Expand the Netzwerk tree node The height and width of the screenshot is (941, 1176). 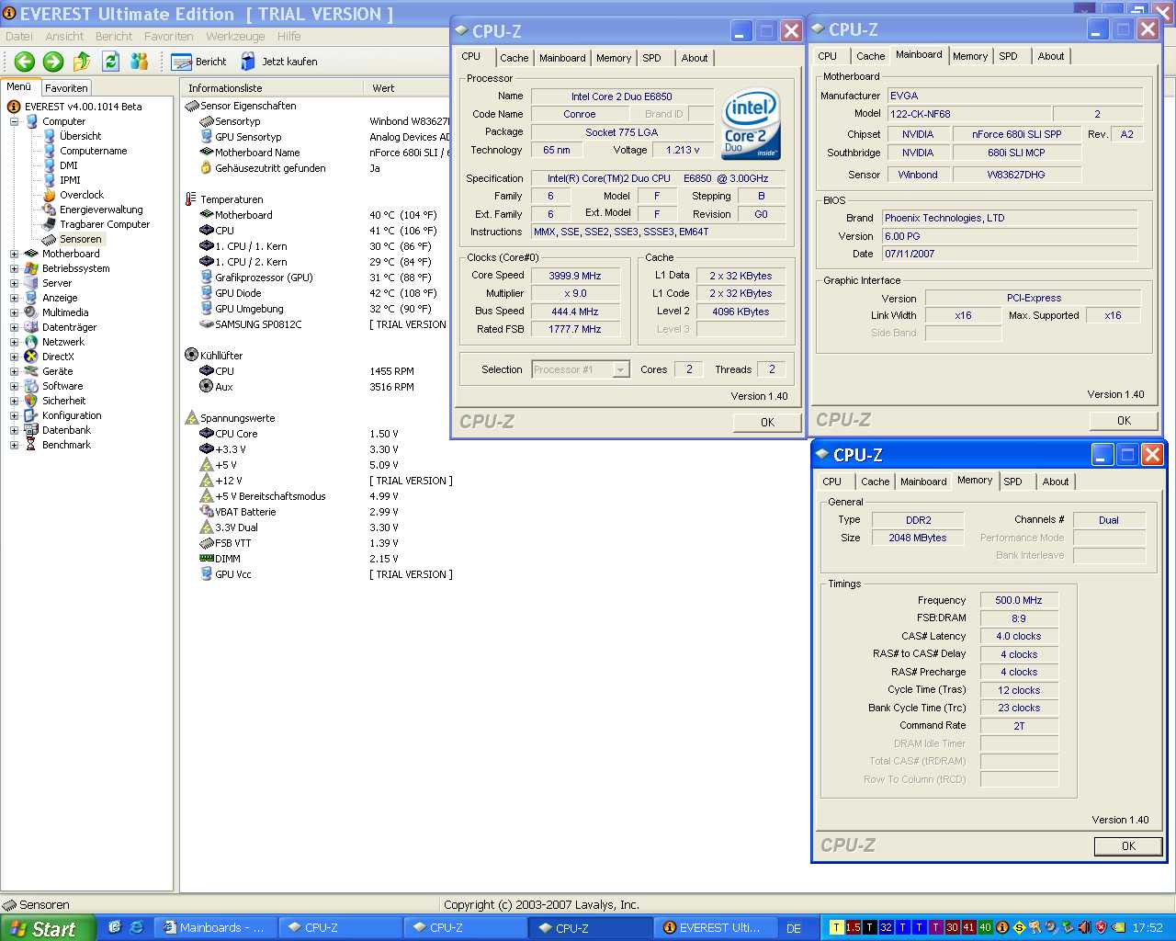coord(14,342)
